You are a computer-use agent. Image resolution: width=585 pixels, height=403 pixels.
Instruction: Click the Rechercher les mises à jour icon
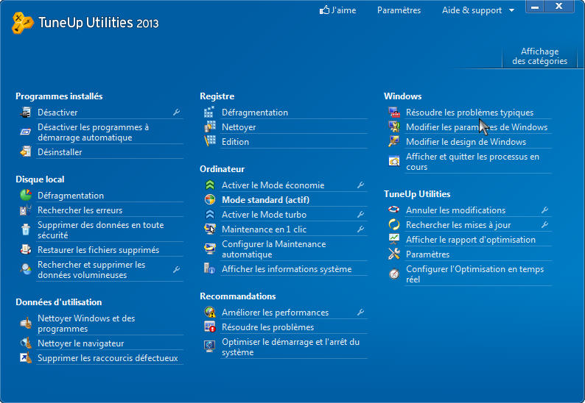tap(394, 224)
